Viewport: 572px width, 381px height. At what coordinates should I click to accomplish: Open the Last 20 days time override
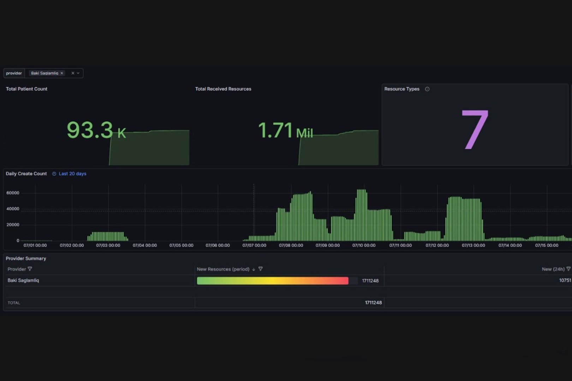pos(72,174)
